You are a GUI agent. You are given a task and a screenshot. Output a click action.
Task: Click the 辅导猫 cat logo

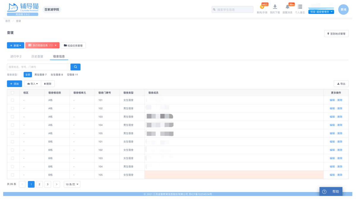tap(12, 8)
